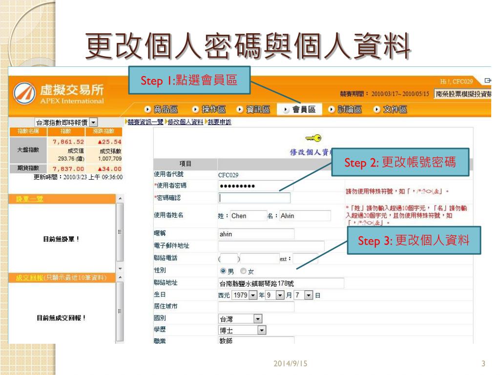This screenshot has width=500, height=375.
Task: Open the birth day 7 dropdown
Action: (303, 295)
